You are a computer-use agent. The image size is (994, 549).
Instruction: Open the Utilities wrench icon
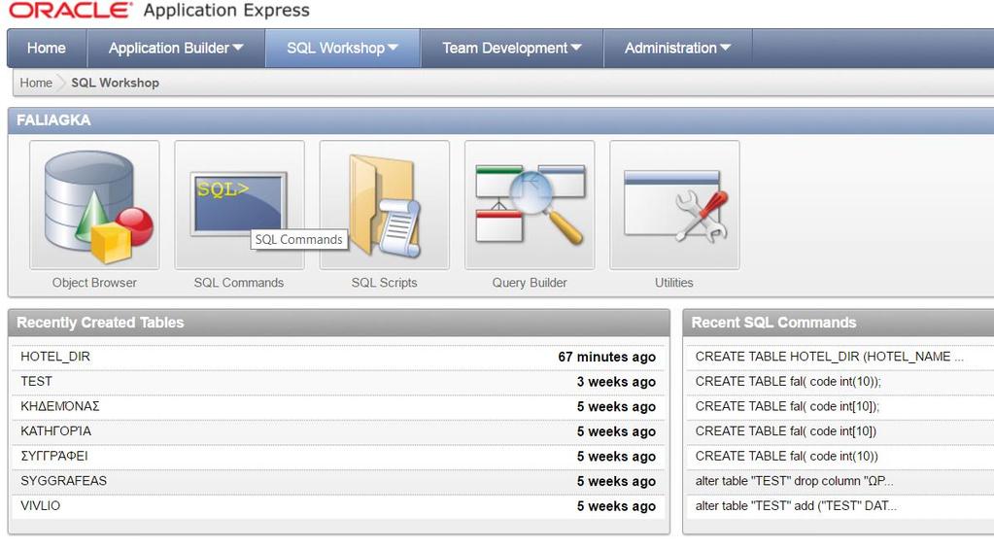tap(674, 205)
